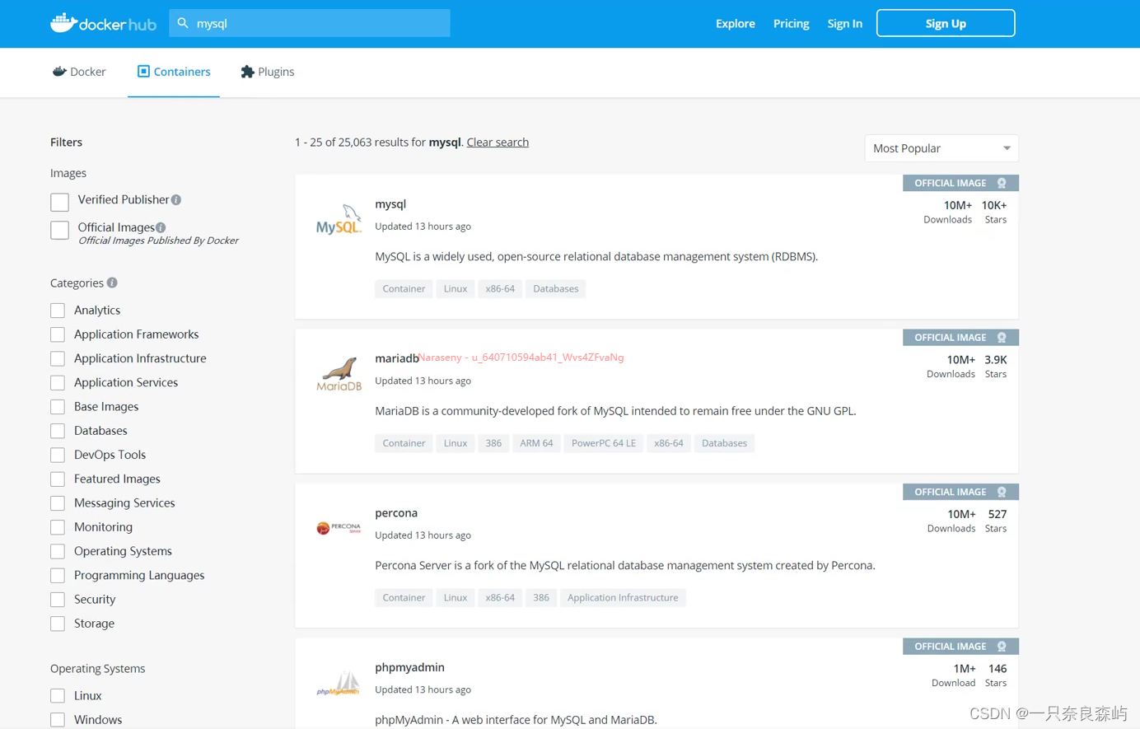
Task: Click the MySQL dolphin logo
Action: 339,219
